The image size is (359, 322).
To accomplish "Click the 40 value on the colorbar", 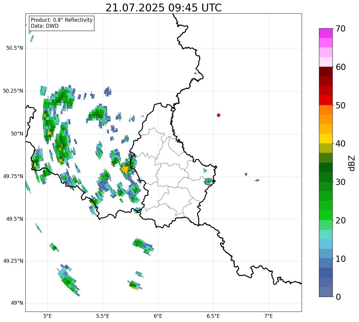I will click(x=340, y=144).
